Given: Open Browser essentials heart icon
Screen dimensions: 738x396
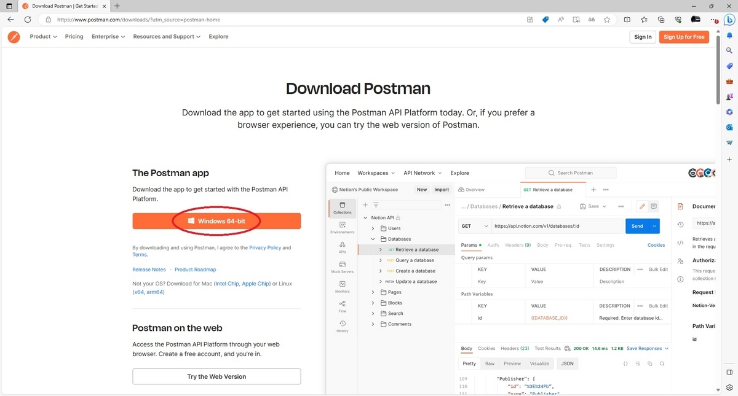Looking at the screenshot, I should (x=678, y=20).
